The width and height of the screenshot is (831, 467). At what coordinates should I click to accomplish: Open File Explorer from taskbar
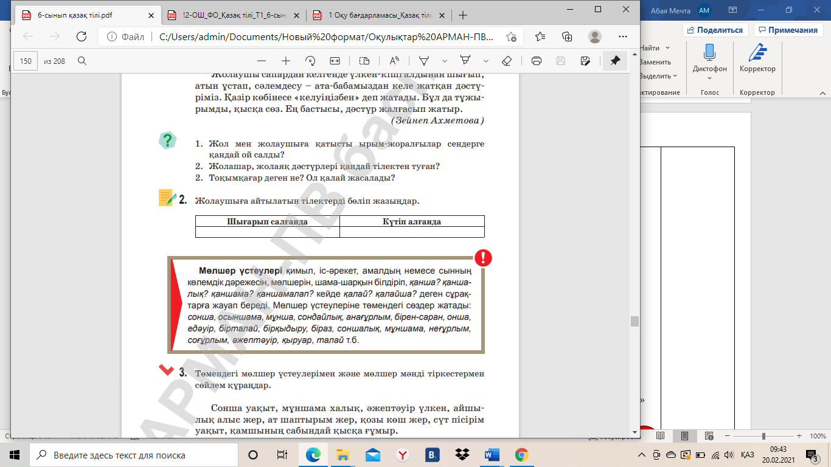pos(343,455)
